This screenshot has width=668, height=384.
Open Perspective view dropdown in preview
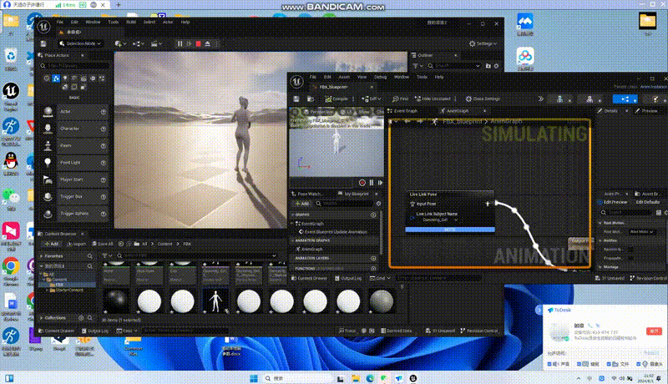319,112
